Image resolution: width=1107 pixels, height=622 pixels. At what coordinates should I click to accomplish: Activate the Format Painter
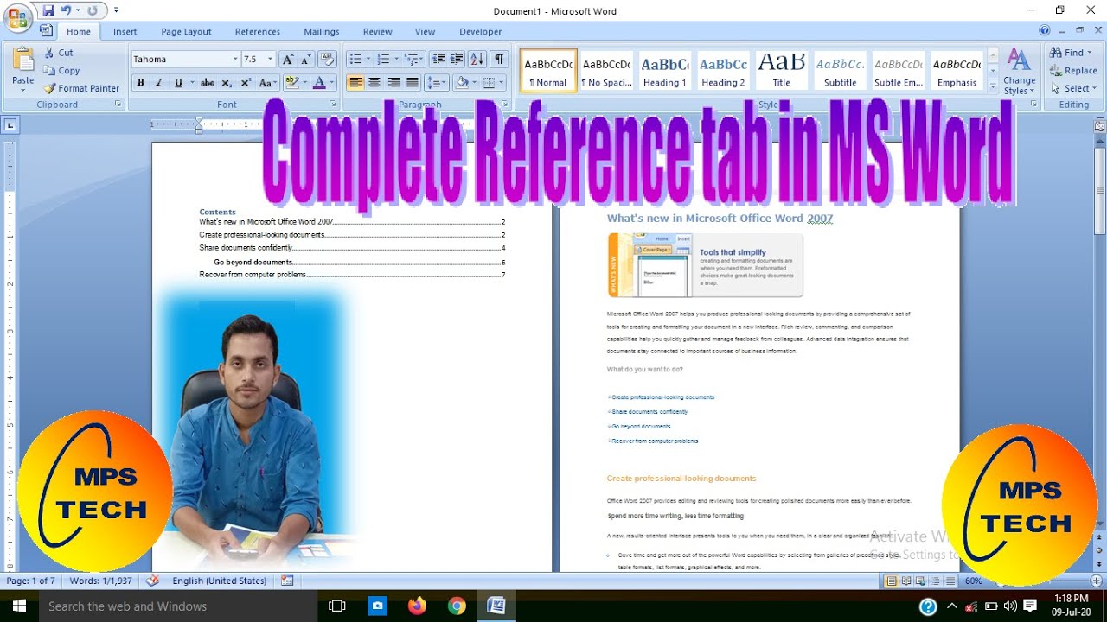tap(81, 88)
